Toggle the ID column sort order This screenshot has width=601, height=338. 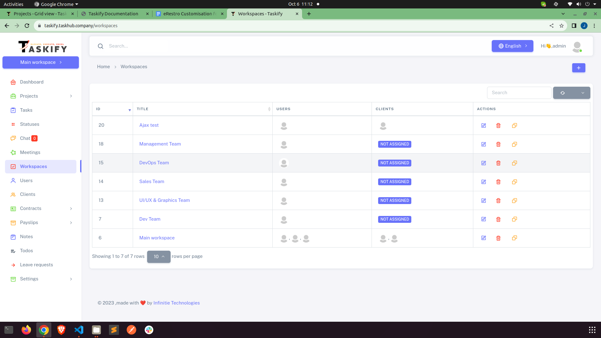click(130, 110)
